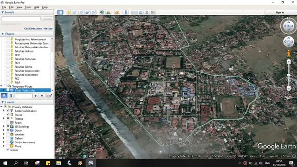Click the Get Directions link

coord(33,28)
